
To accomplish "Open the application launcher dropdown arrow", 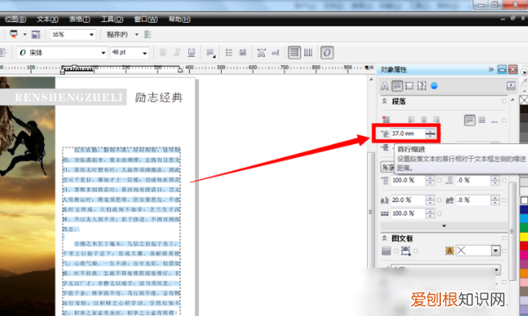I will [x=25, y=34].
